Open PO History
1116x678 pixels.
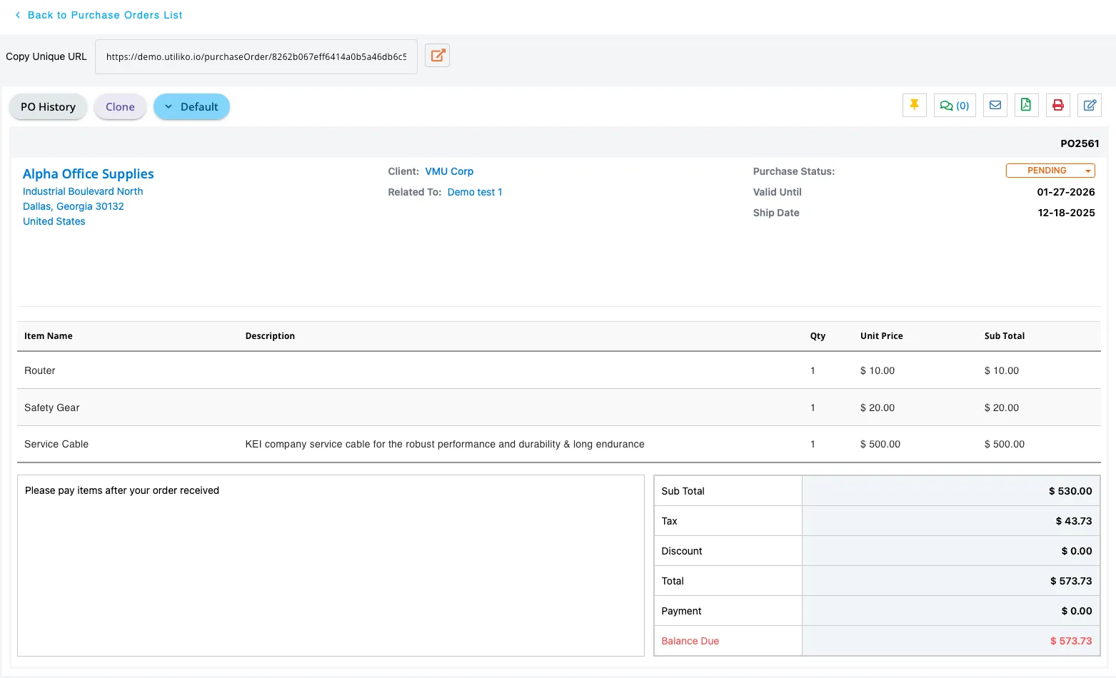coord(48,107)
